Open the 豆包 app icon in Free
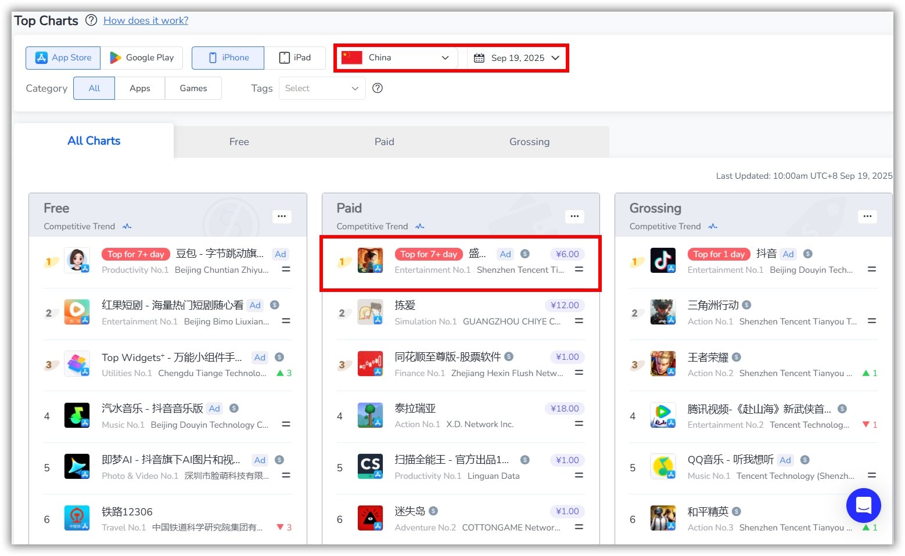The image size is (905, 556). [77, 261]
